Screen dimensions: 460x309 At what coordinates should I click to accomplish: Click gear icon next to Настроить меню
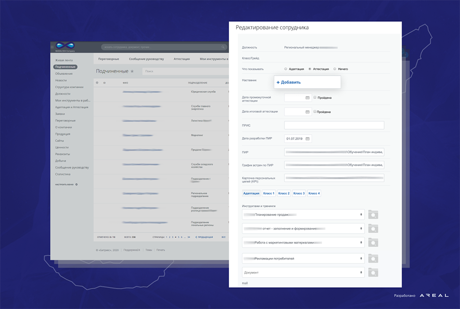pos(77,185)
